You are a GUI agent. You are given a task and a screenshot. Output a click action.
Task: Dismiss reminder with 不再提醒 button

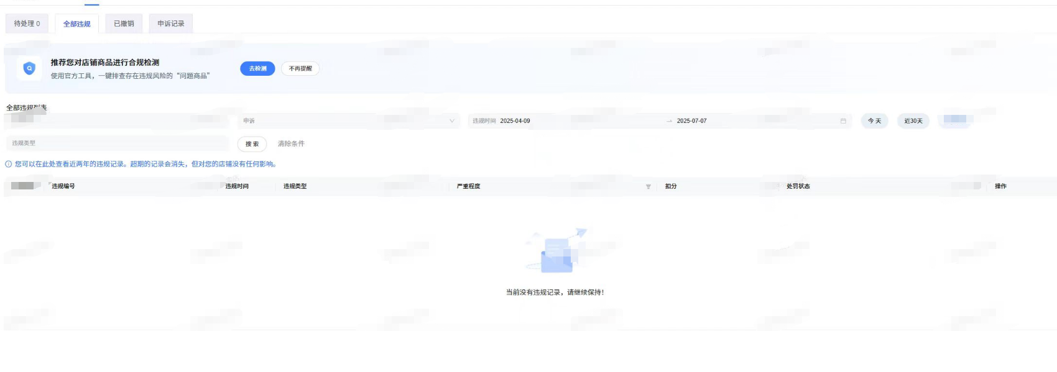300,68
